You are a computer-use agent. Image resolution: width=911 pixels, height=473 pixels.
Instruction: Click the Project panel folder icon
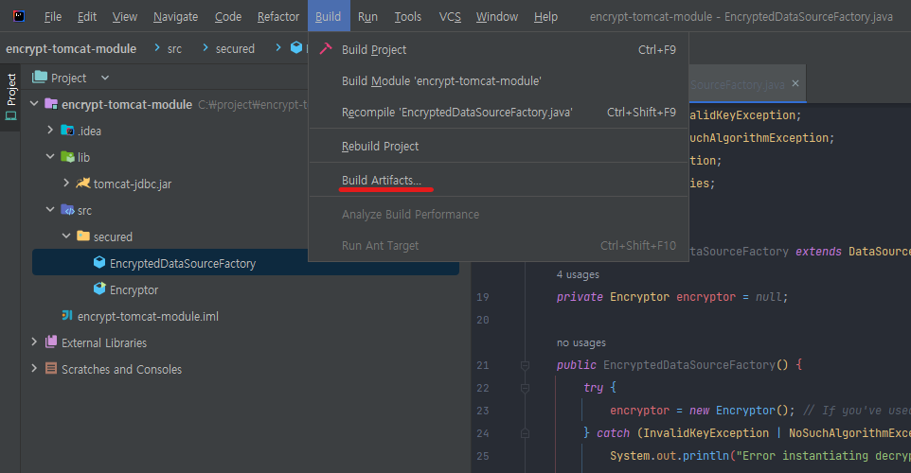(40, 78)
